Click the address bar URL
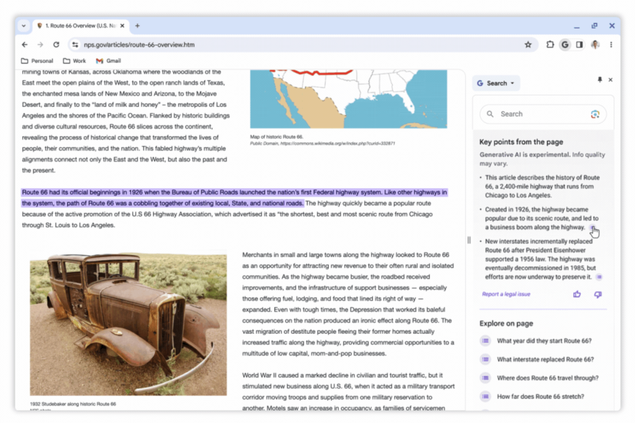The width and height of the screenshot is (635, 423). [139, 45]
